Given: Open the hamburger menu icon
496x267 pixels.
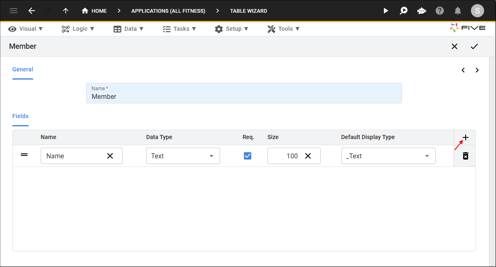Looking at the screenshot, I should (14, 11).
